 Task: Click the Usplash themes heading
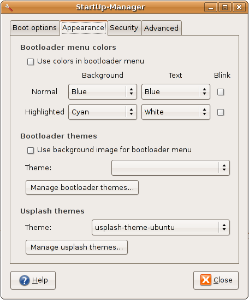pyautogui.click(x=52, y=211)
